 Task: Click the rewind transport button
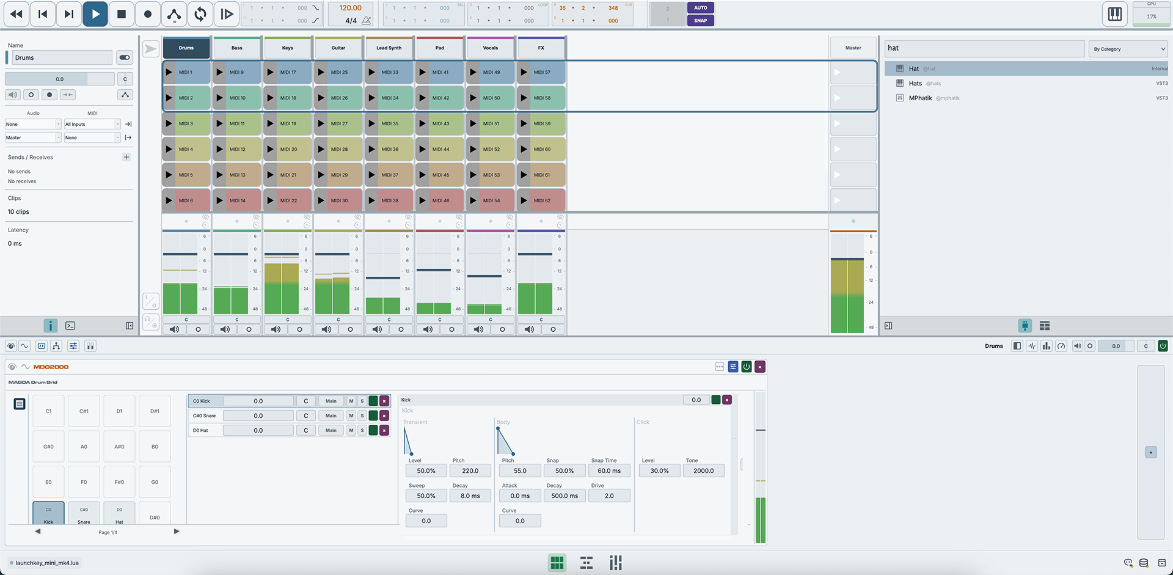[x=16, y=14]
